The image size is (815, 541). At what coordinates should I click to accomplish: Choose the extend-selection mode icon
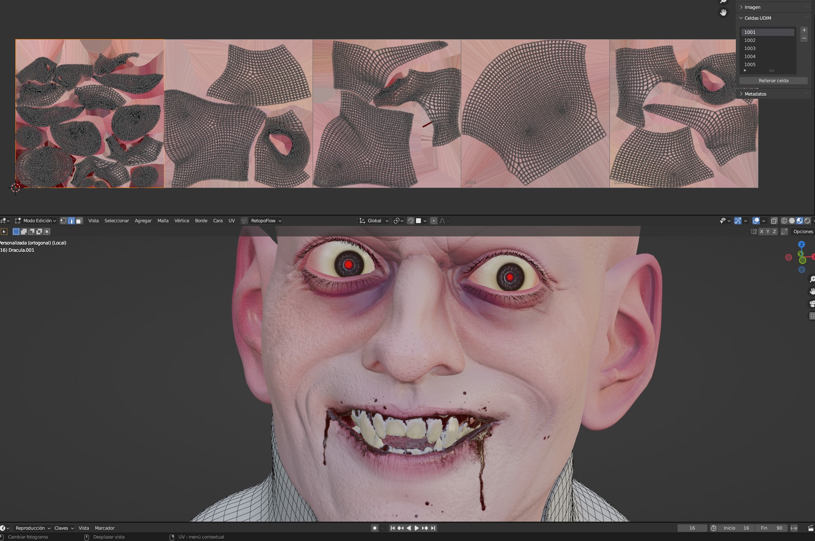pos(24,232)
